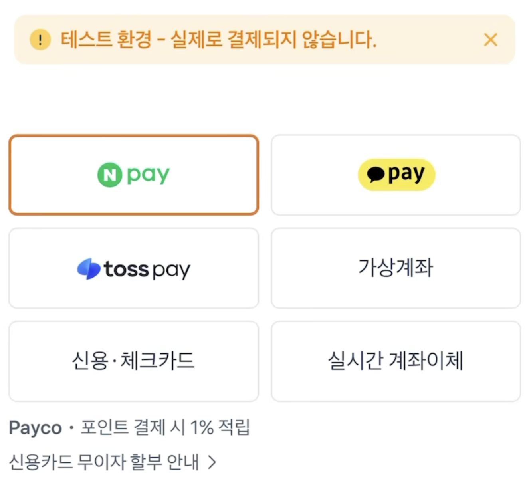Click the black Kakao speech bubble icon
Image resolution: width=527 pixels, height=488 pixels.
pos(375,175)
